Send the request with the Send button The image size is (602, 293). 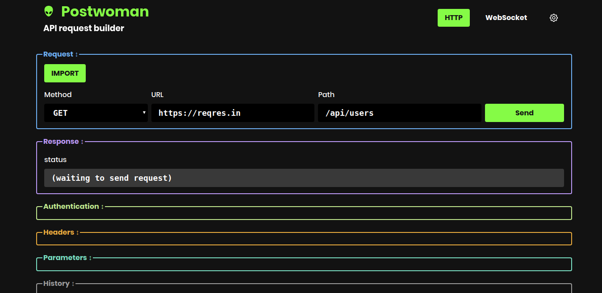524,113
